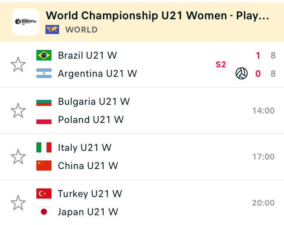Favorite the Italy vs China match star
The height and width of the screenshot is (225, 284).
(x=18, y=157)
